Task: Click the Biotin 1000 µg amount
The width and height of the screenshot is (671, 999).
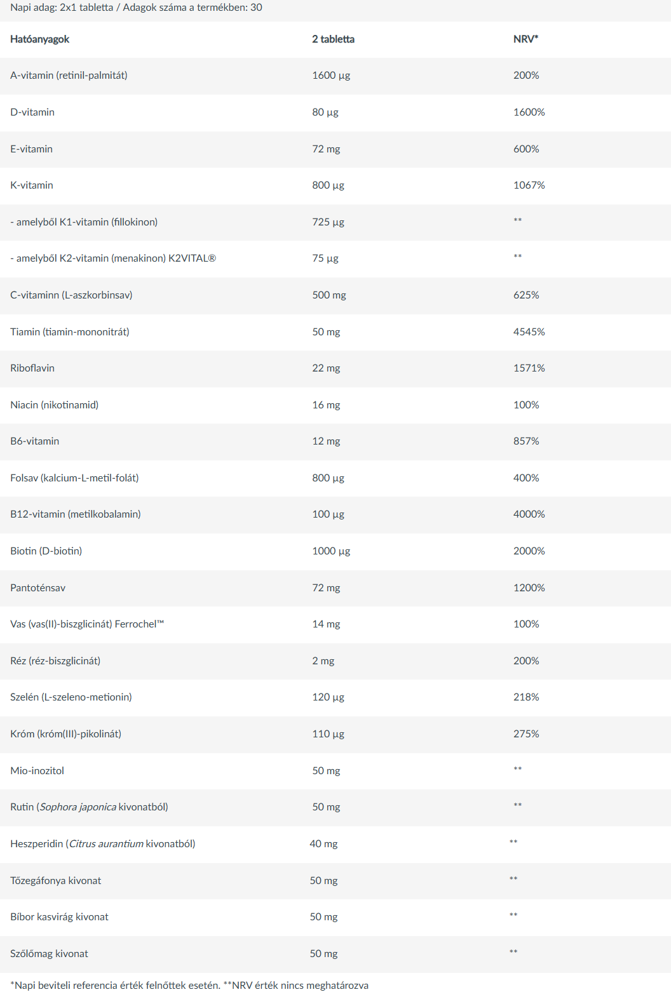Action: (x=331, y=551)
